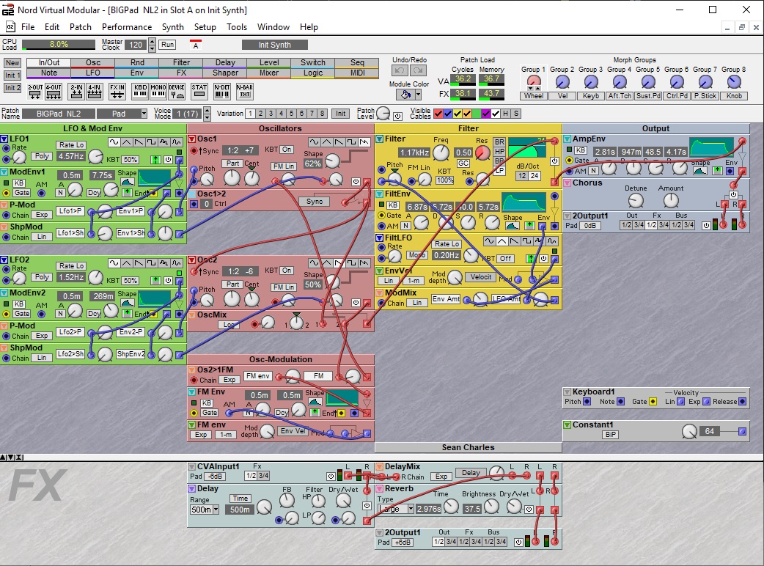Toggle Patch Level mute power button
Viewport: 764px width, 566px height.
[398, 117]
